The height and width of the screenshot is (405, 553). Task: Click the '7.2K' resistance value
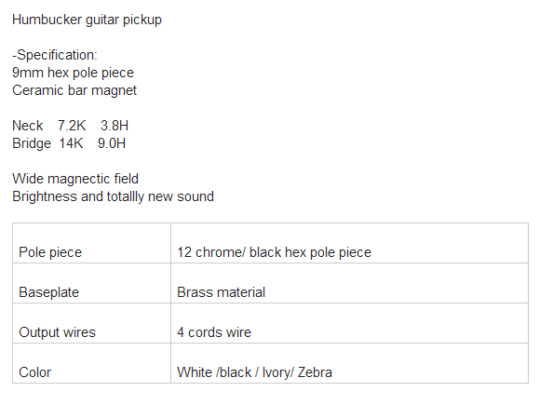[72, 126]
